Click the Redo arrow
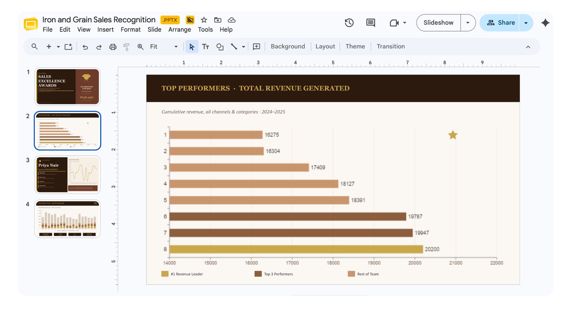571x321 pixels. coord(99,47)
